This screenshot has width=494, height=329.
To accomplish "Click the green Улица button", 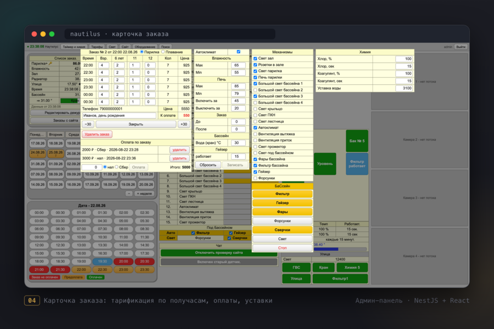I will pyautogui.click(x=296, y=279).
